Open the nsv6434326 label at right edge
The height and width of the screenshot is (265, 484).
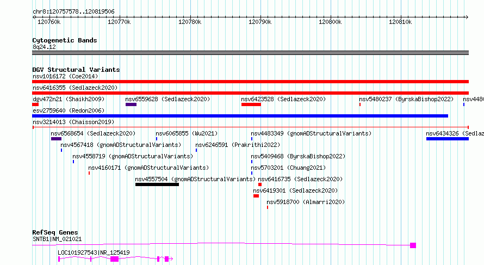[x=455, y=133]
